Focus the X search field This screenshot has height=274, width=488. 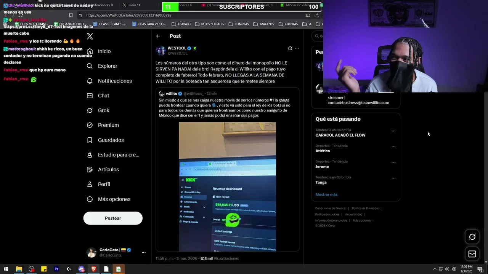317,36
